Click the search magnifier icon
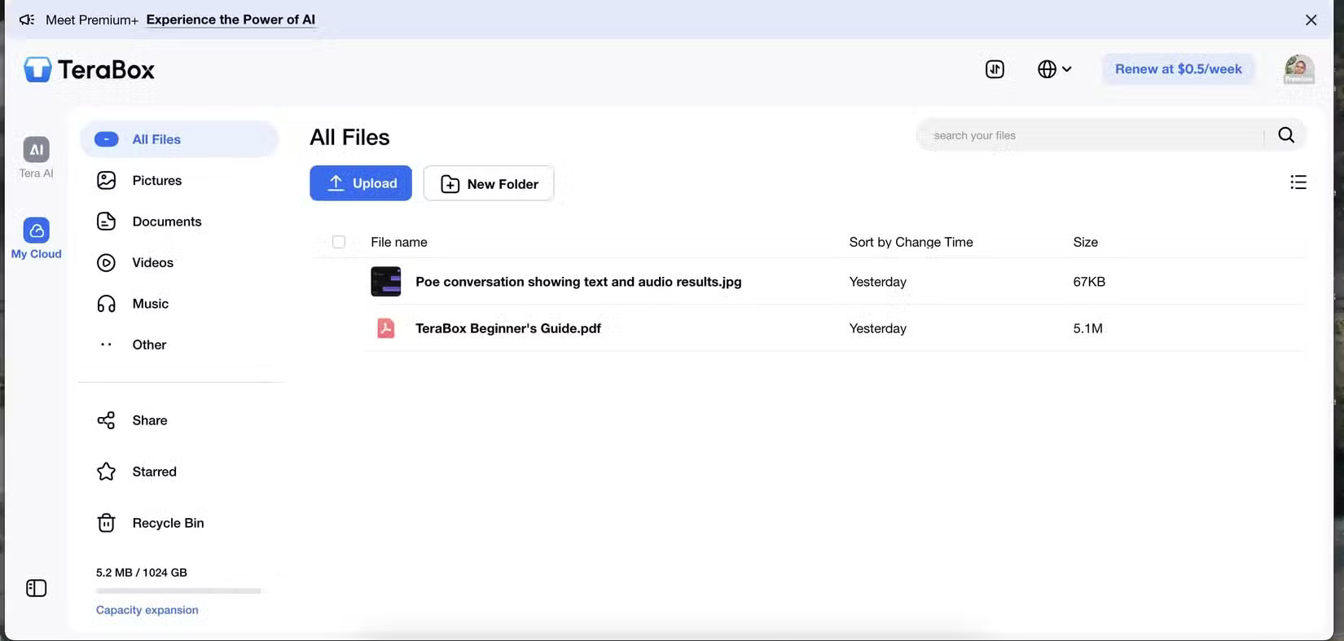 coord(1286,135)
